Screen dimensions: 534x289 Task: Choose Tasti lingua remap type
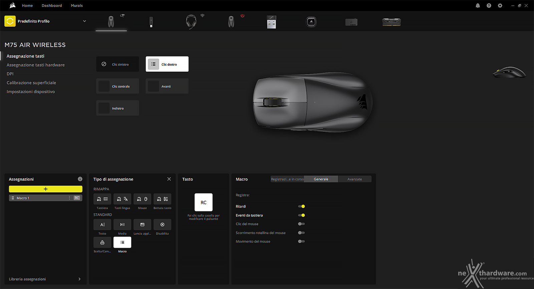[122, 199]
